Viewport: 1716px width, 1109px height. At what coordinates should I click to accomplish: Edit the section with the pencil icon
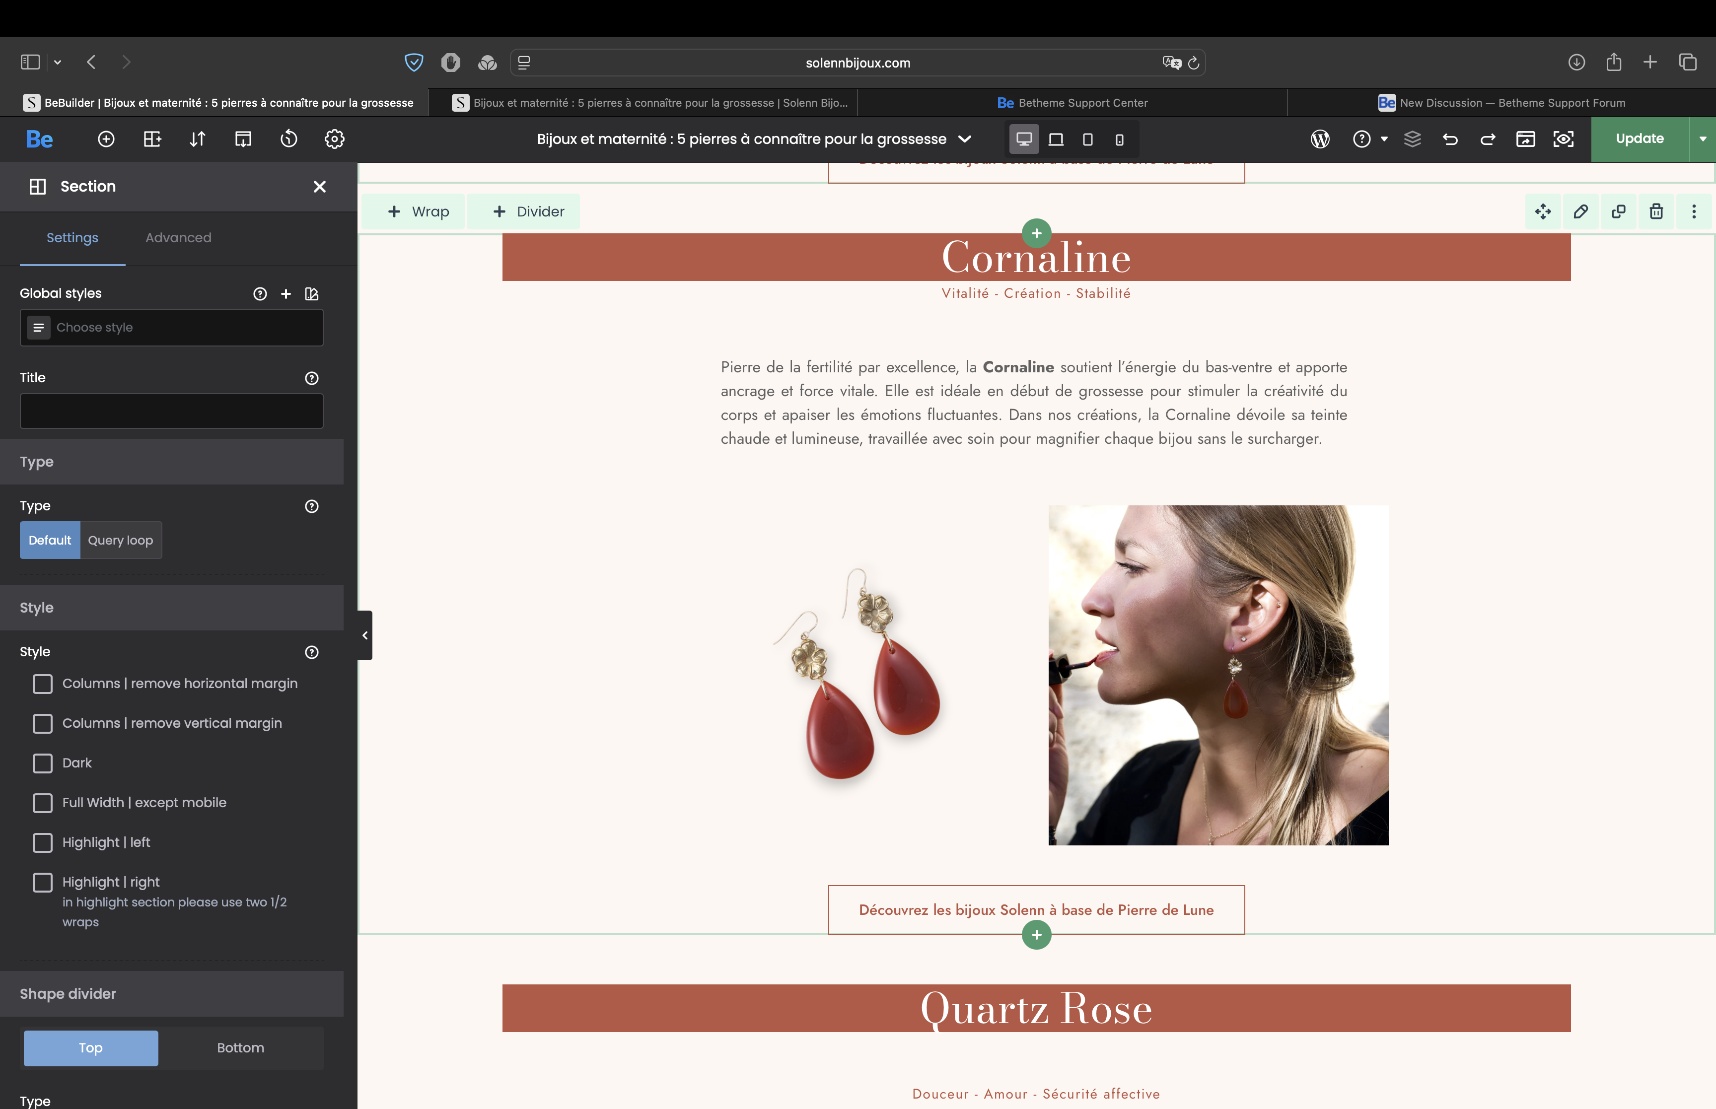(1580, 211)
